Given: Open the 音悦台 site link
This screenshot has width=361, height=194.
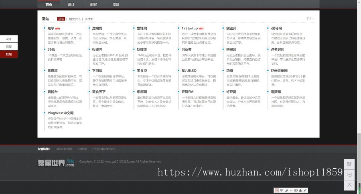Looking at the screenshot, I should pyautogui.click(x=53, y=92).
